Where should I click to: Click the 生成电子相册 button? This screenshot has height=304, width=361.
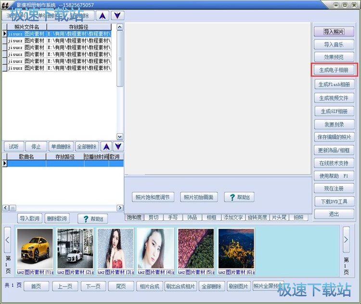pos(334,70)
